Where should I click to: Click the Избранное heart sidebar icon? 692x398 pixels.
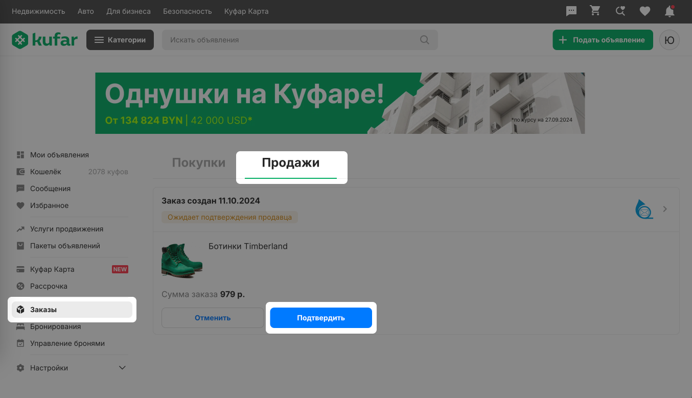(20, 205)
